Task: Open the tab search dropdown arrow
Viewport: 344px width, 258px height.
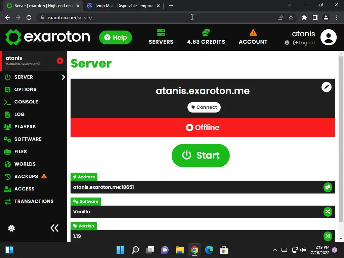Action: pyautogui.click(x=290, y=5)
